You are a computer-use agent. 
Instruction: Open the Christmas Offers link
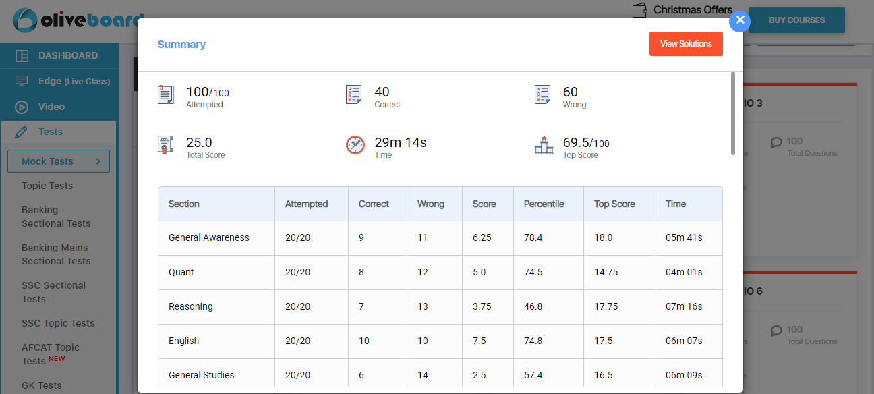(x=693, y=10)
